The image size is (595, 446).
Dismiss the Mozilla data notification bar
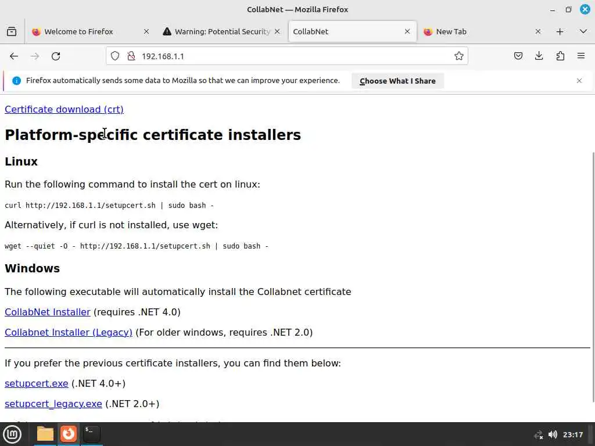click(579, 81)
